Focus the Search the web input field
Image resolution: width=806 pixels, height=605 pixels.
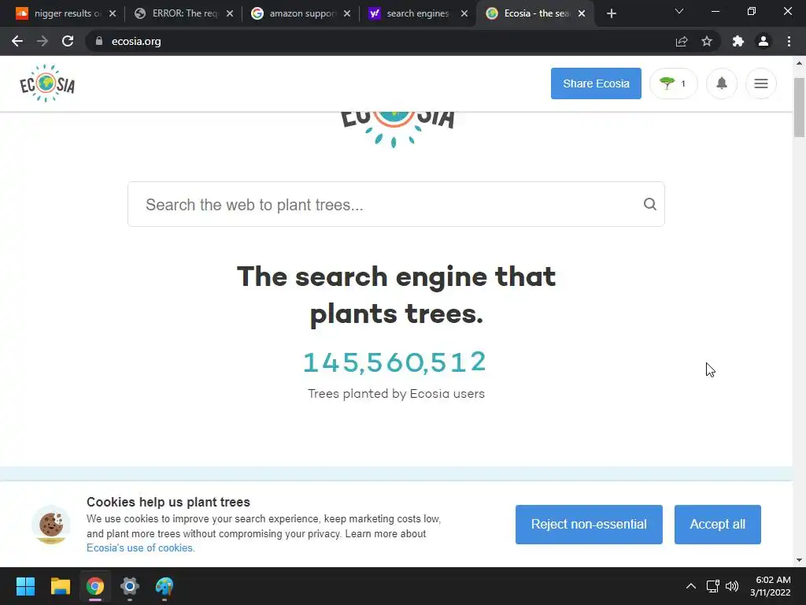[396, 204]
